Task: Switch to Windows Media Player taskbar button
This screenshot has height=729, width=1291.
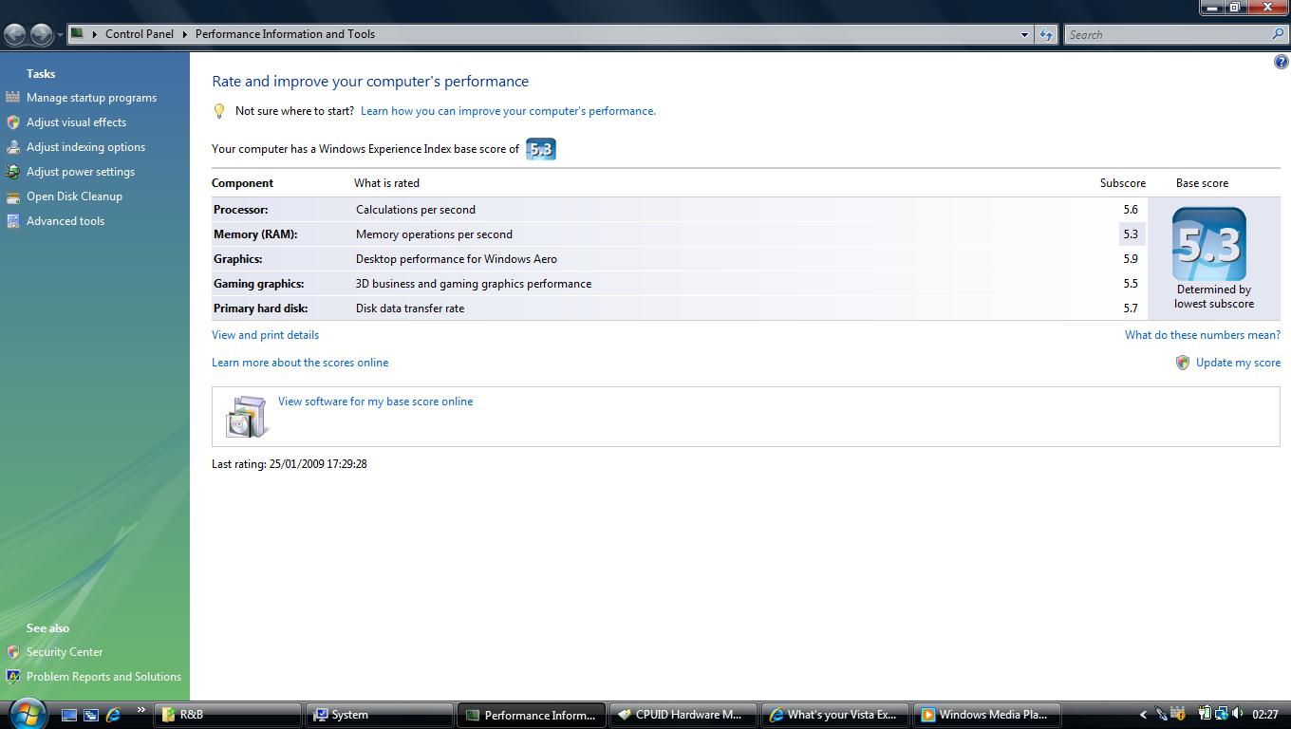Action: (x=988, y=715)
